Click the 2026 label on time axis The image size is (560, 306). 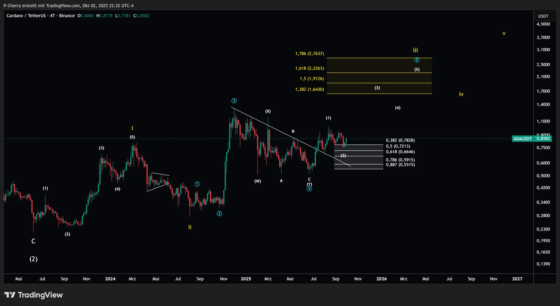tap(381, 279)
